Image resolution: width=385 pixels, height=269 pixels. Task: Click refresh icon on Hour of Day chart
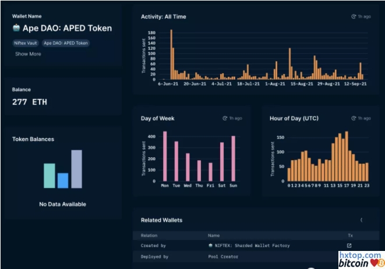[x=354, y=118]
